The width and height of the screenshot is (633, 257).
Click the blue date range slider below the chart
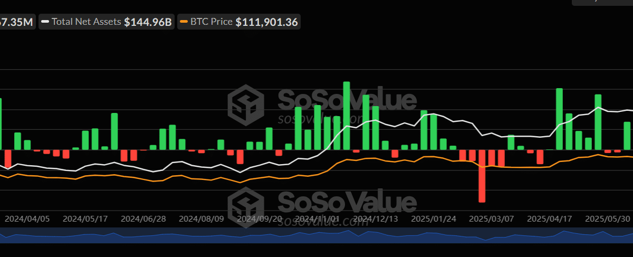coord(316,236)
